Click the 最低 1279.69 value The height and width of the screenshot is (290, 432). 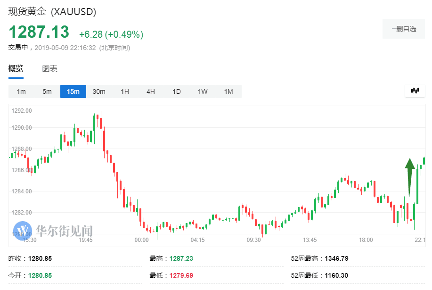point(181,275)
